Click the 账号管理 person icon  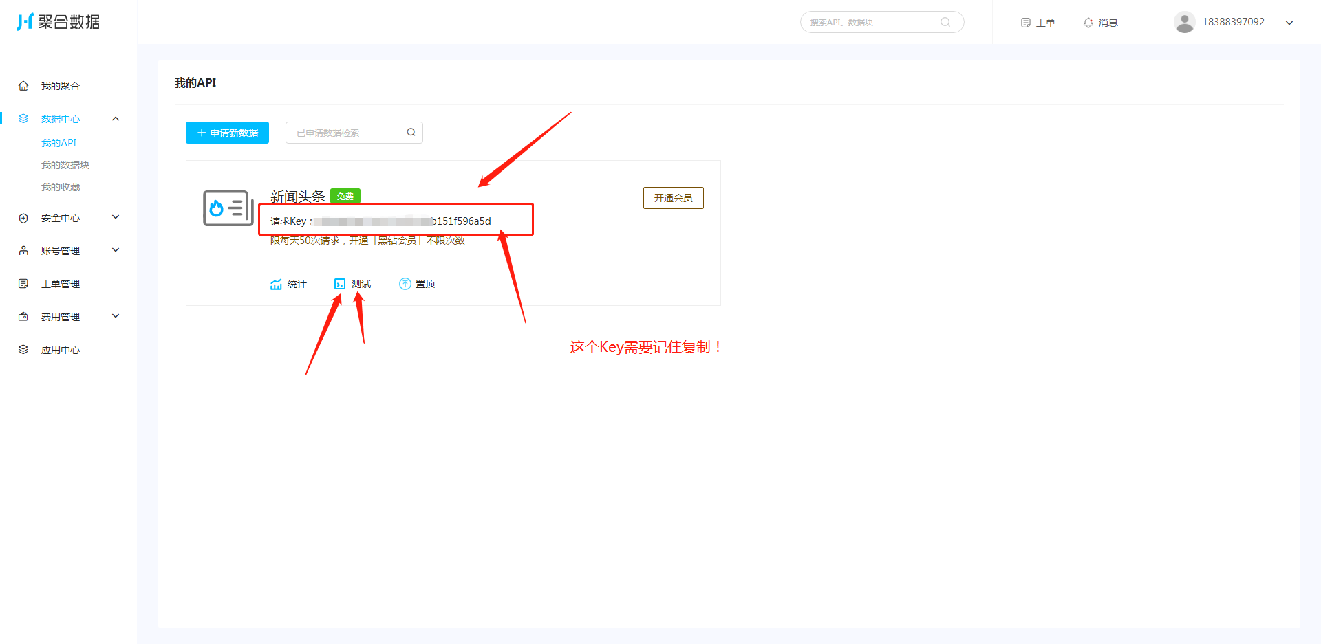pyautogui.click(x=23, y=251)
